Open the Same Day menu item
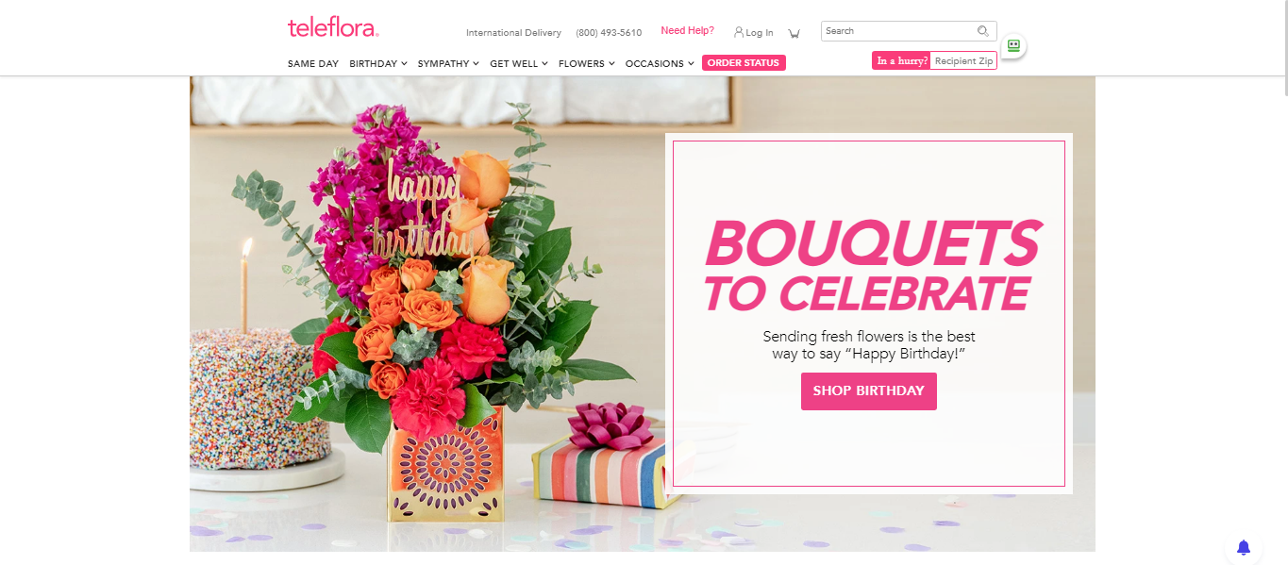 click(x=313, y=63)
